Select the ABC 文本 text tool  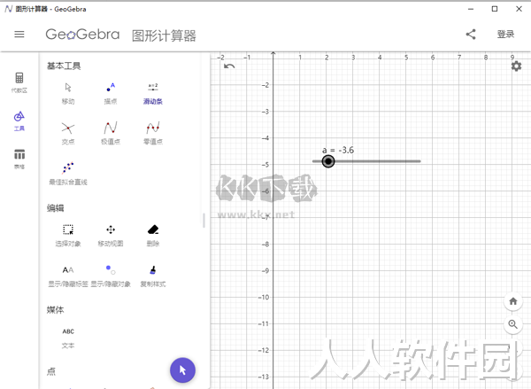click(x=68, y=338)
